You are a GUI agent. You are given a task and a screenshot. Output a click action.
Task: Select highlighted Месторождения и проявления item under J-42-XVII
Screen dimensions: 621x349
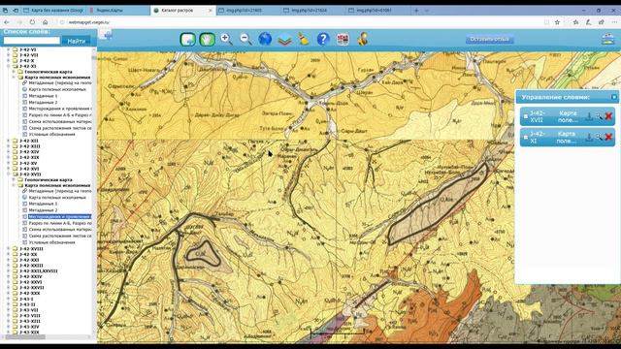tap(60, 216)
